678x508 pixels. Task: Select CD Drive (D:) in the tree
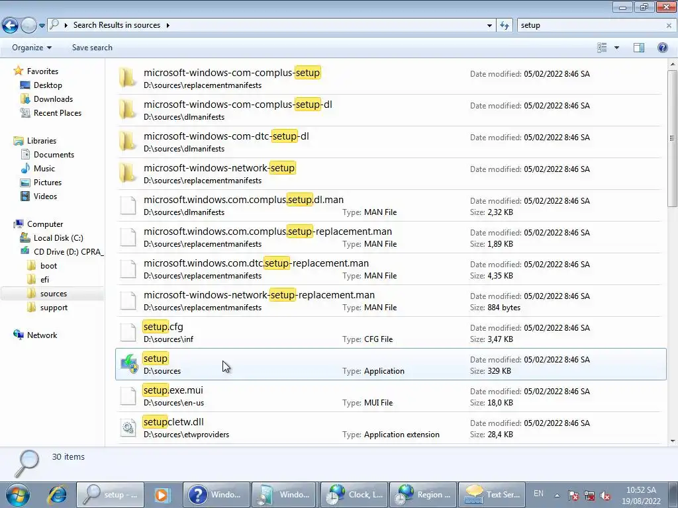point(68,252)
